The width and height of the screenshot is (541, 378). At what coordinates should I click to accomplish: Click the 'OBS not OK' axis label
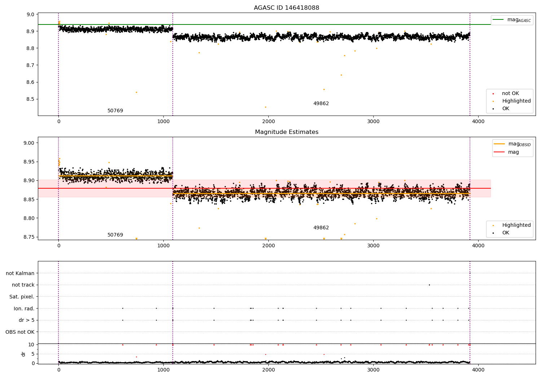(20, 332)
